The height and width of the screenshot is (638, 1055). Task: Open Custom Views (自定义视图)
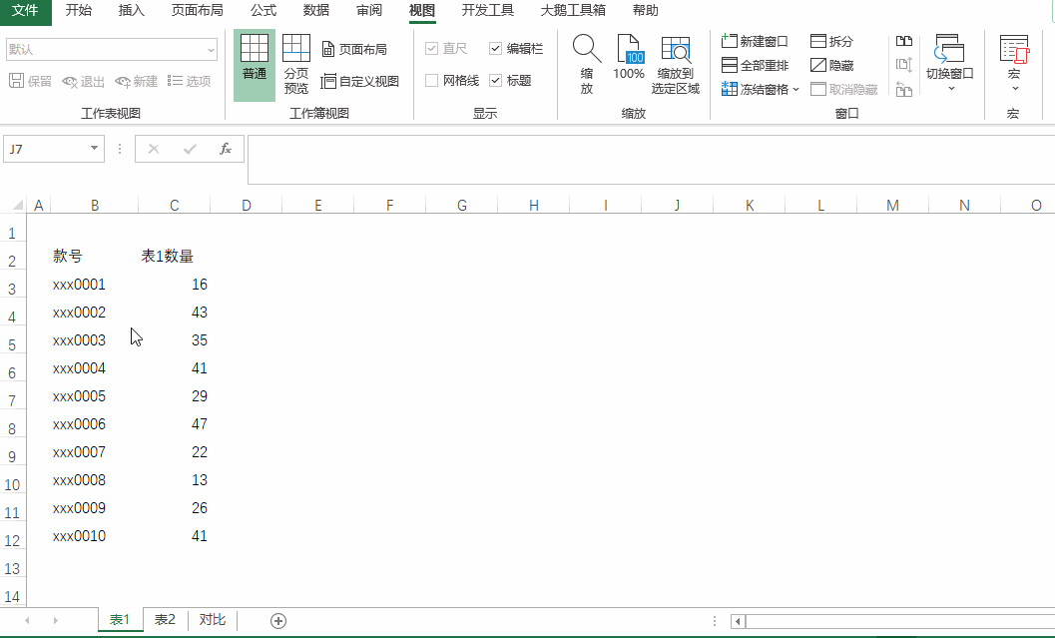pyautogui.click(x=360, y=82)
